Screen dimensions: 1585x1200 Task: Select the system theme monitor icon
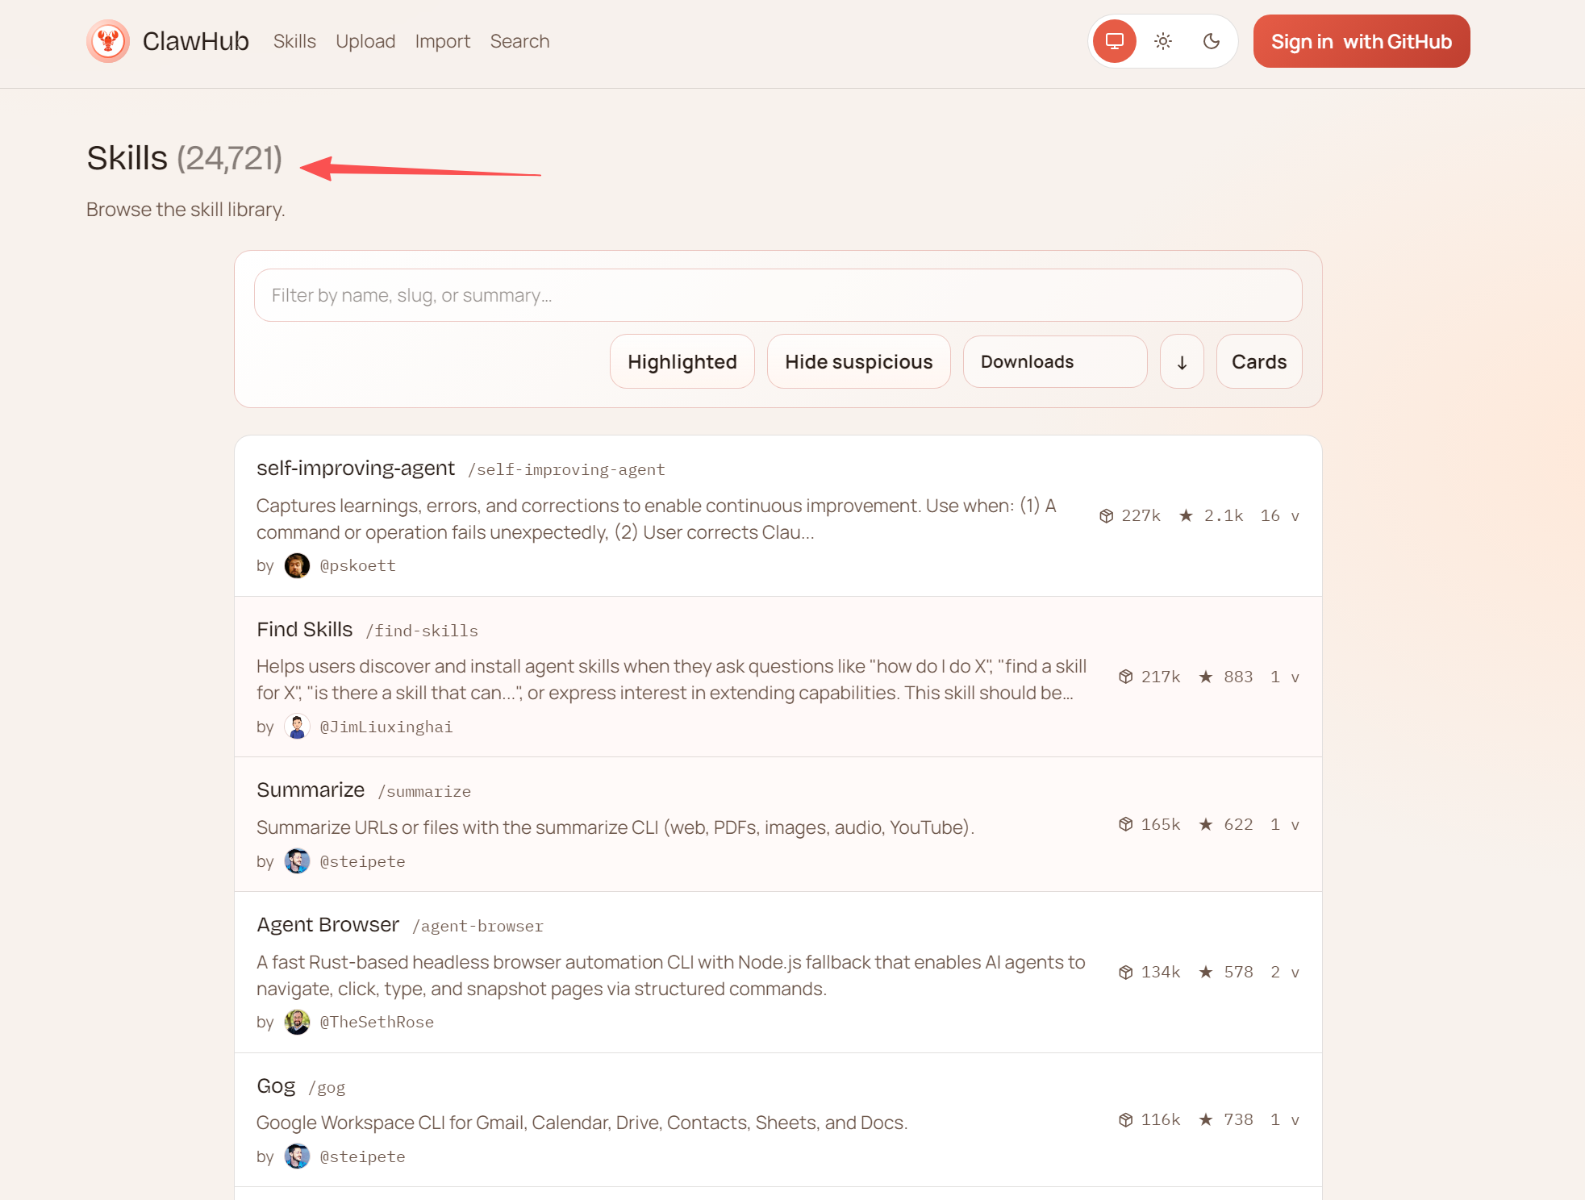coord(1115,41)
